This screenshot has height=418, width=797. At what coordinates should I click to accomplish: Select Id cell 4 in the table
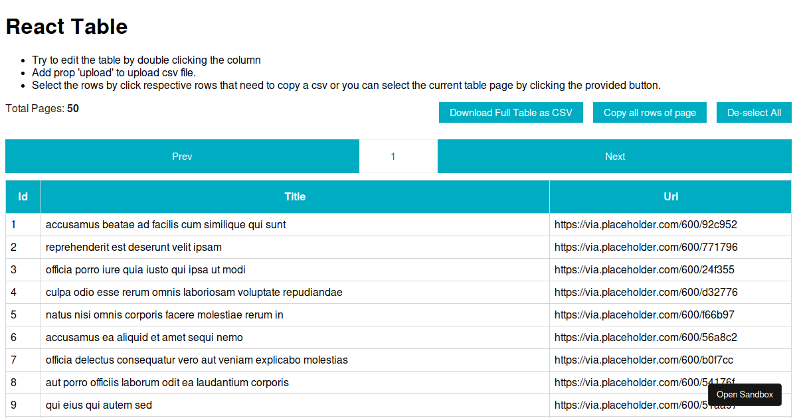click(x=23, y=293)
